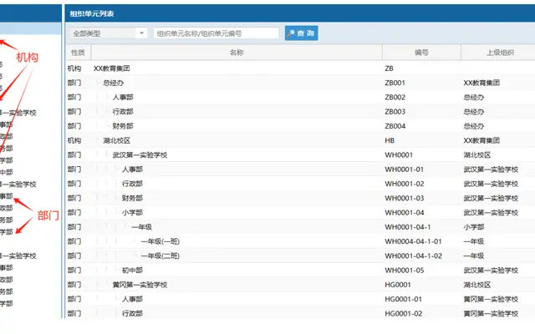535x334 pixels.
Task: Select the 一年级(一班) class row
Action: 160,241
